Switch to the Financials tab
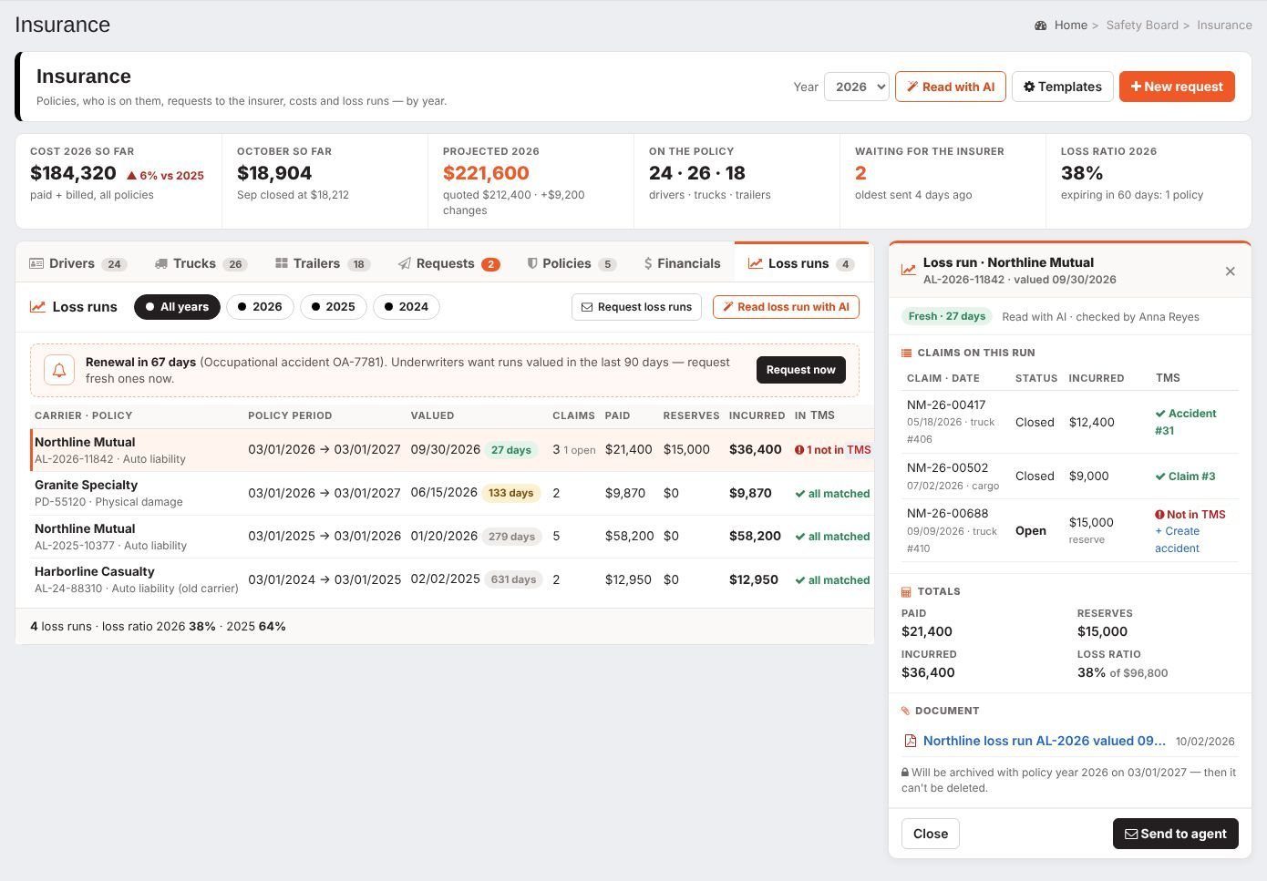Image resolution: width=1267 pixels, height=881 pixels. [x=682, y=263]
